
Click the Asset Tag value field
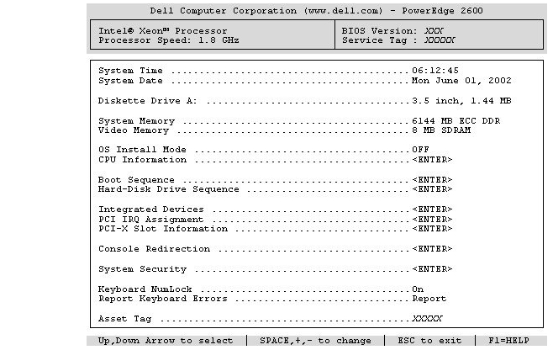point(427,319)
